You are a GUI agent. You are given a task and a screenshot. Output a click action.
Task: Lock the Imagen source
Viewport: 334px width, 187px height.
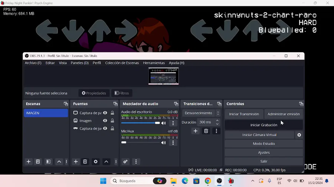112,120
